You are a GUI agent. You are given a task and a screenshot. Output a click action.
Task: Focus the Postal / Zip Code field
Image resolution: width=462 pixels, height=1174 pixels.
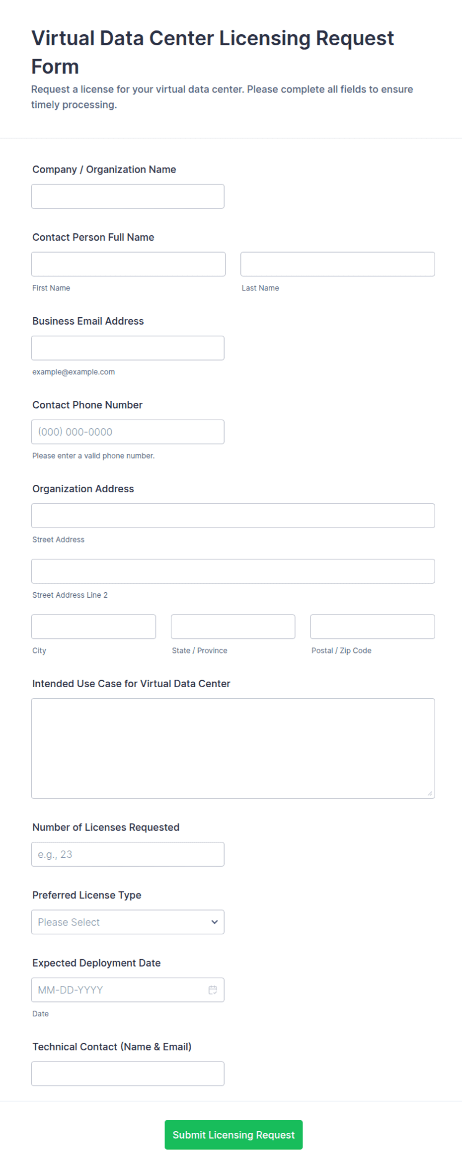[x=373, y=627]
